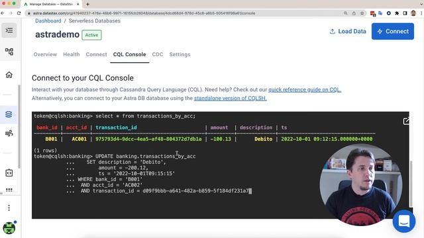Click the presenter webcam overlay
This screenshot has height=238, width=424.
point(360,184)
